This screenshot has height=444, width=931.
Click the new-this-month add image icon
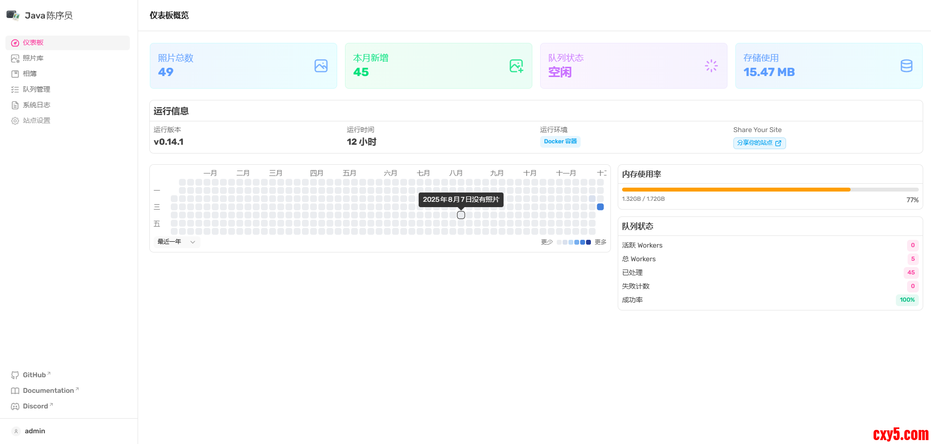[516, 66]
